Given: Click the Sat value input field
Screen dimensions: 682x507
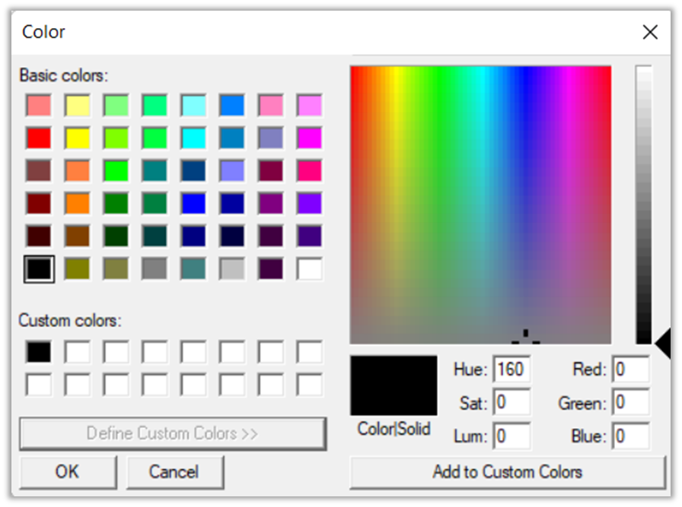Looking at the screenshot, I should 511,403.
